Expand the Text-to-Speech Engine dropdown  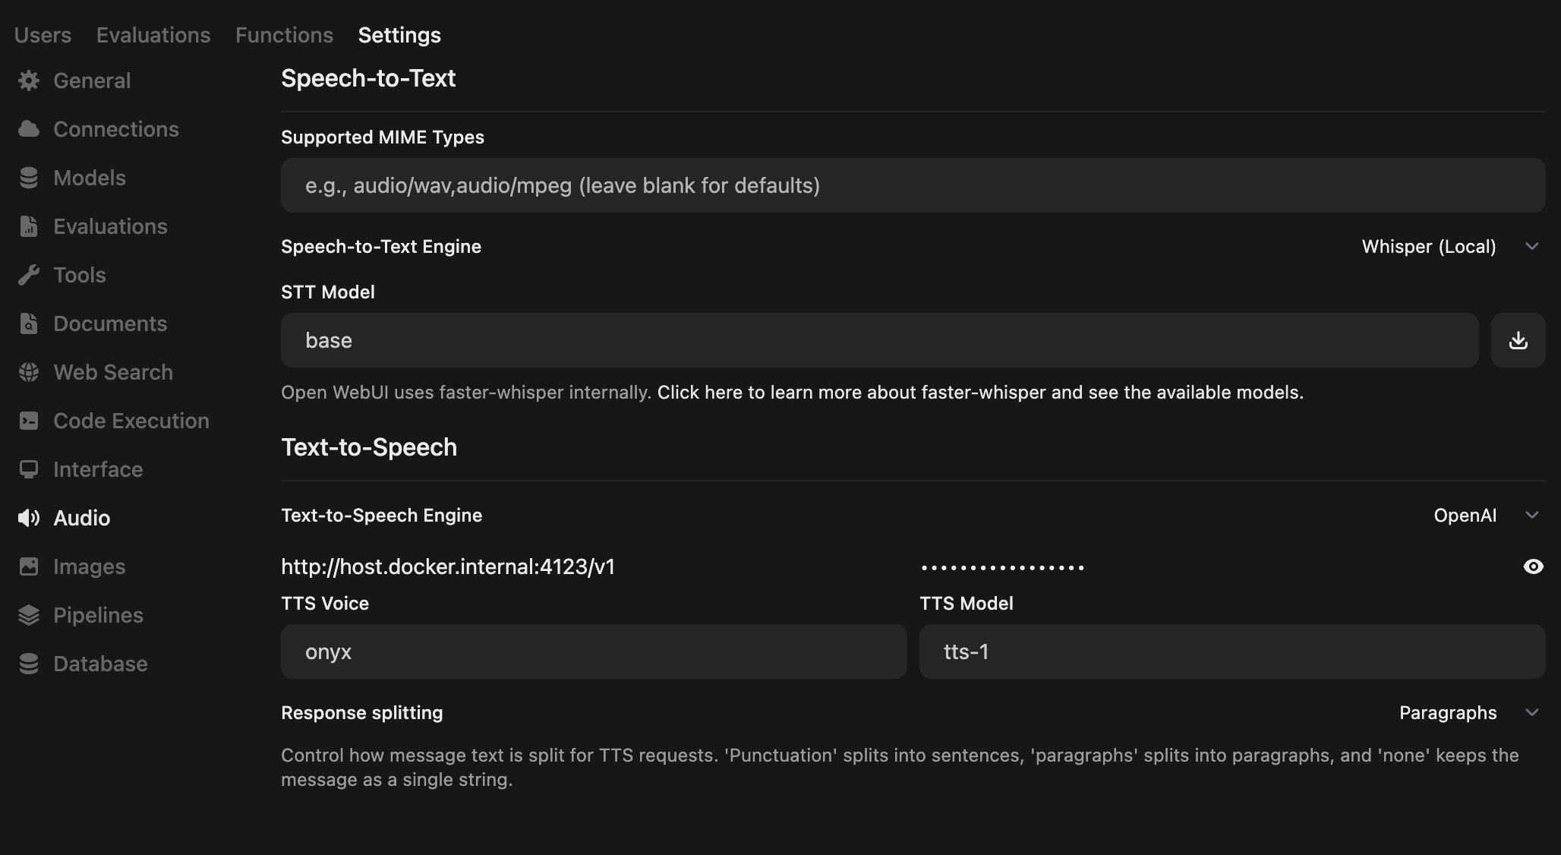pos(1485,516)
